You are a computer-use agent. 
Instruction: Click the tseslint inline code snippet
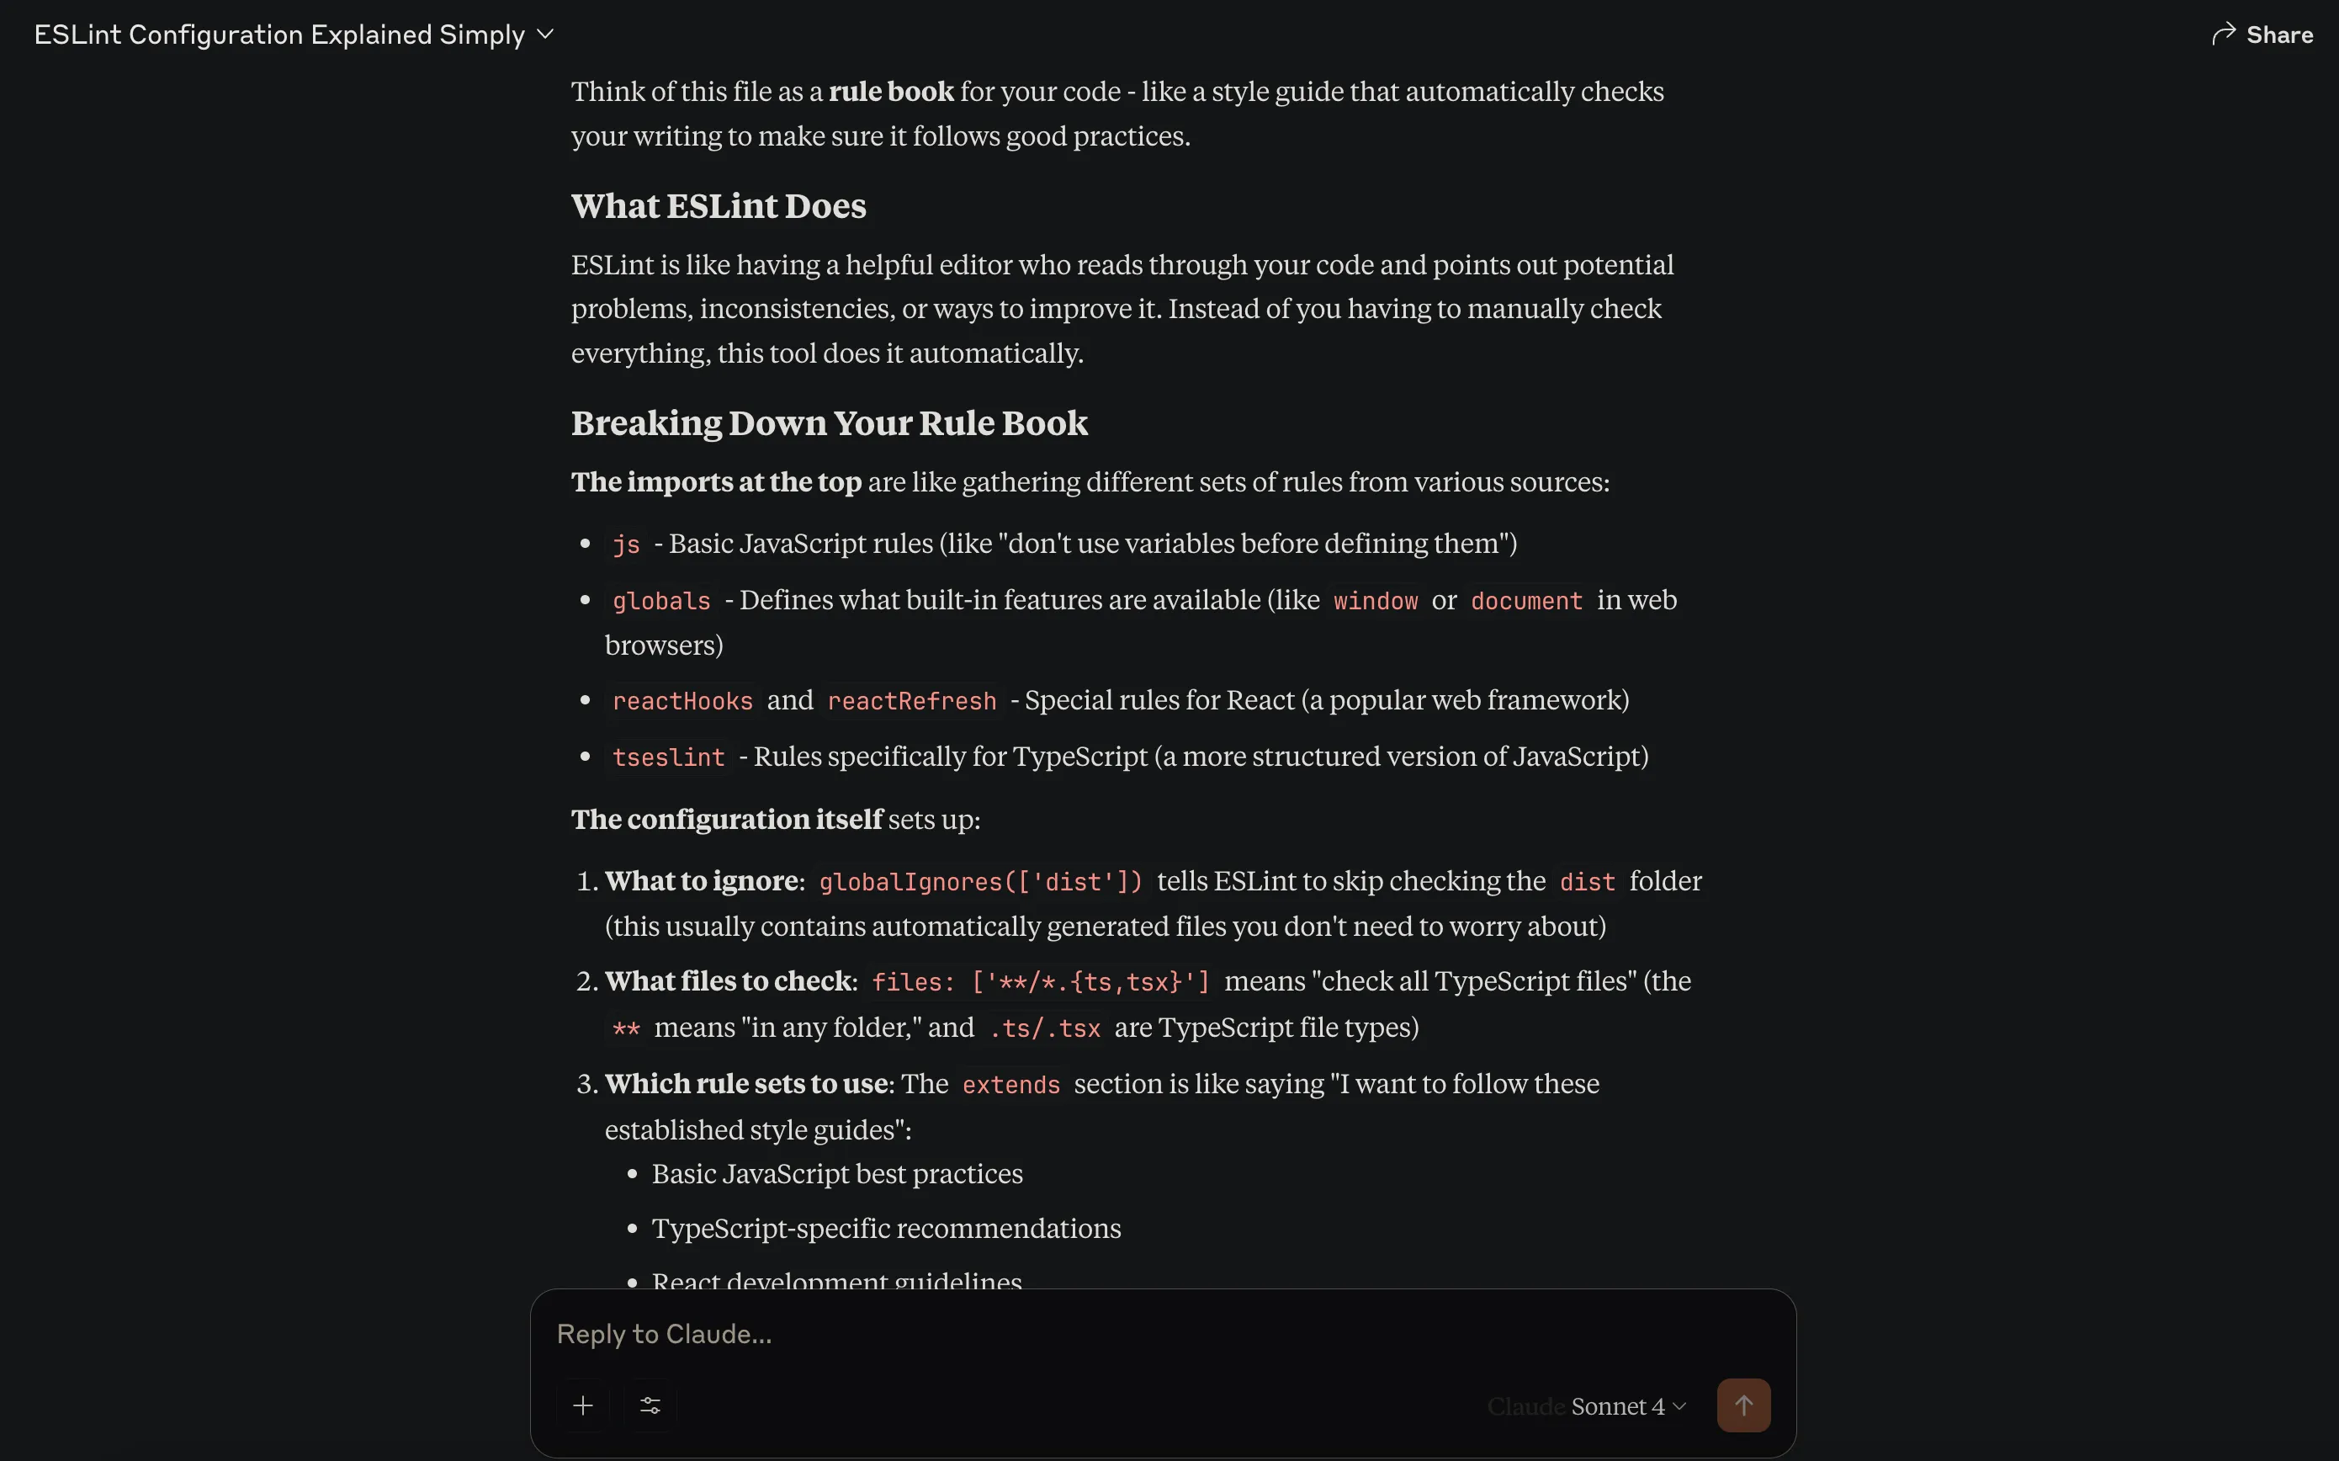[x=668, y=757]
